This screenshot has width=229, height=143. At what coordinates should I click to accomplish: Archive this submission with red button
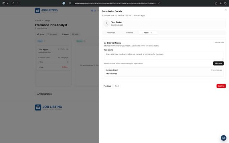point(221,86)
